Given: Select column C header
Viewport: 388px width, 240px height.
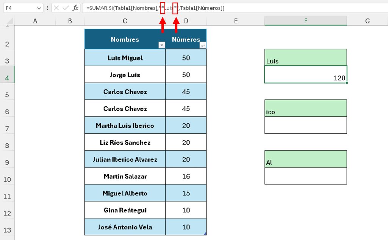Looking at the screenshot, I should (x=125, y=21).
